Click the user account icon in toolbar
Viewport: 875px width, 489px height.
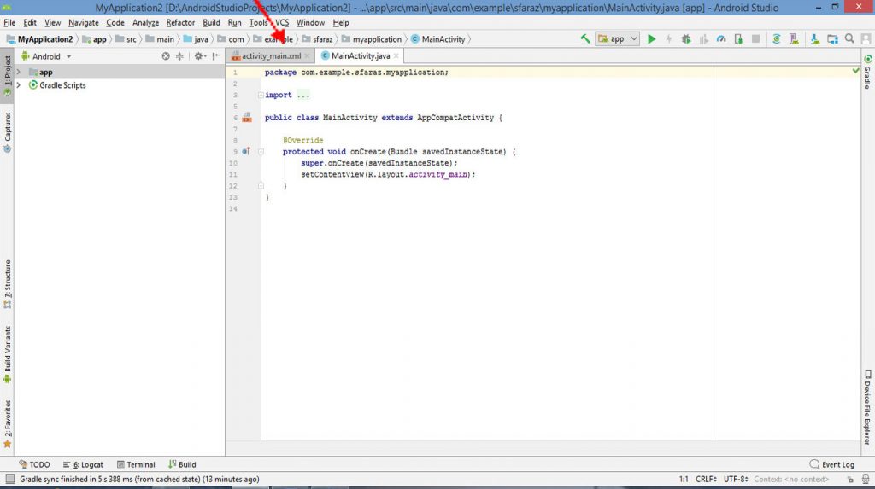(866, 39)
